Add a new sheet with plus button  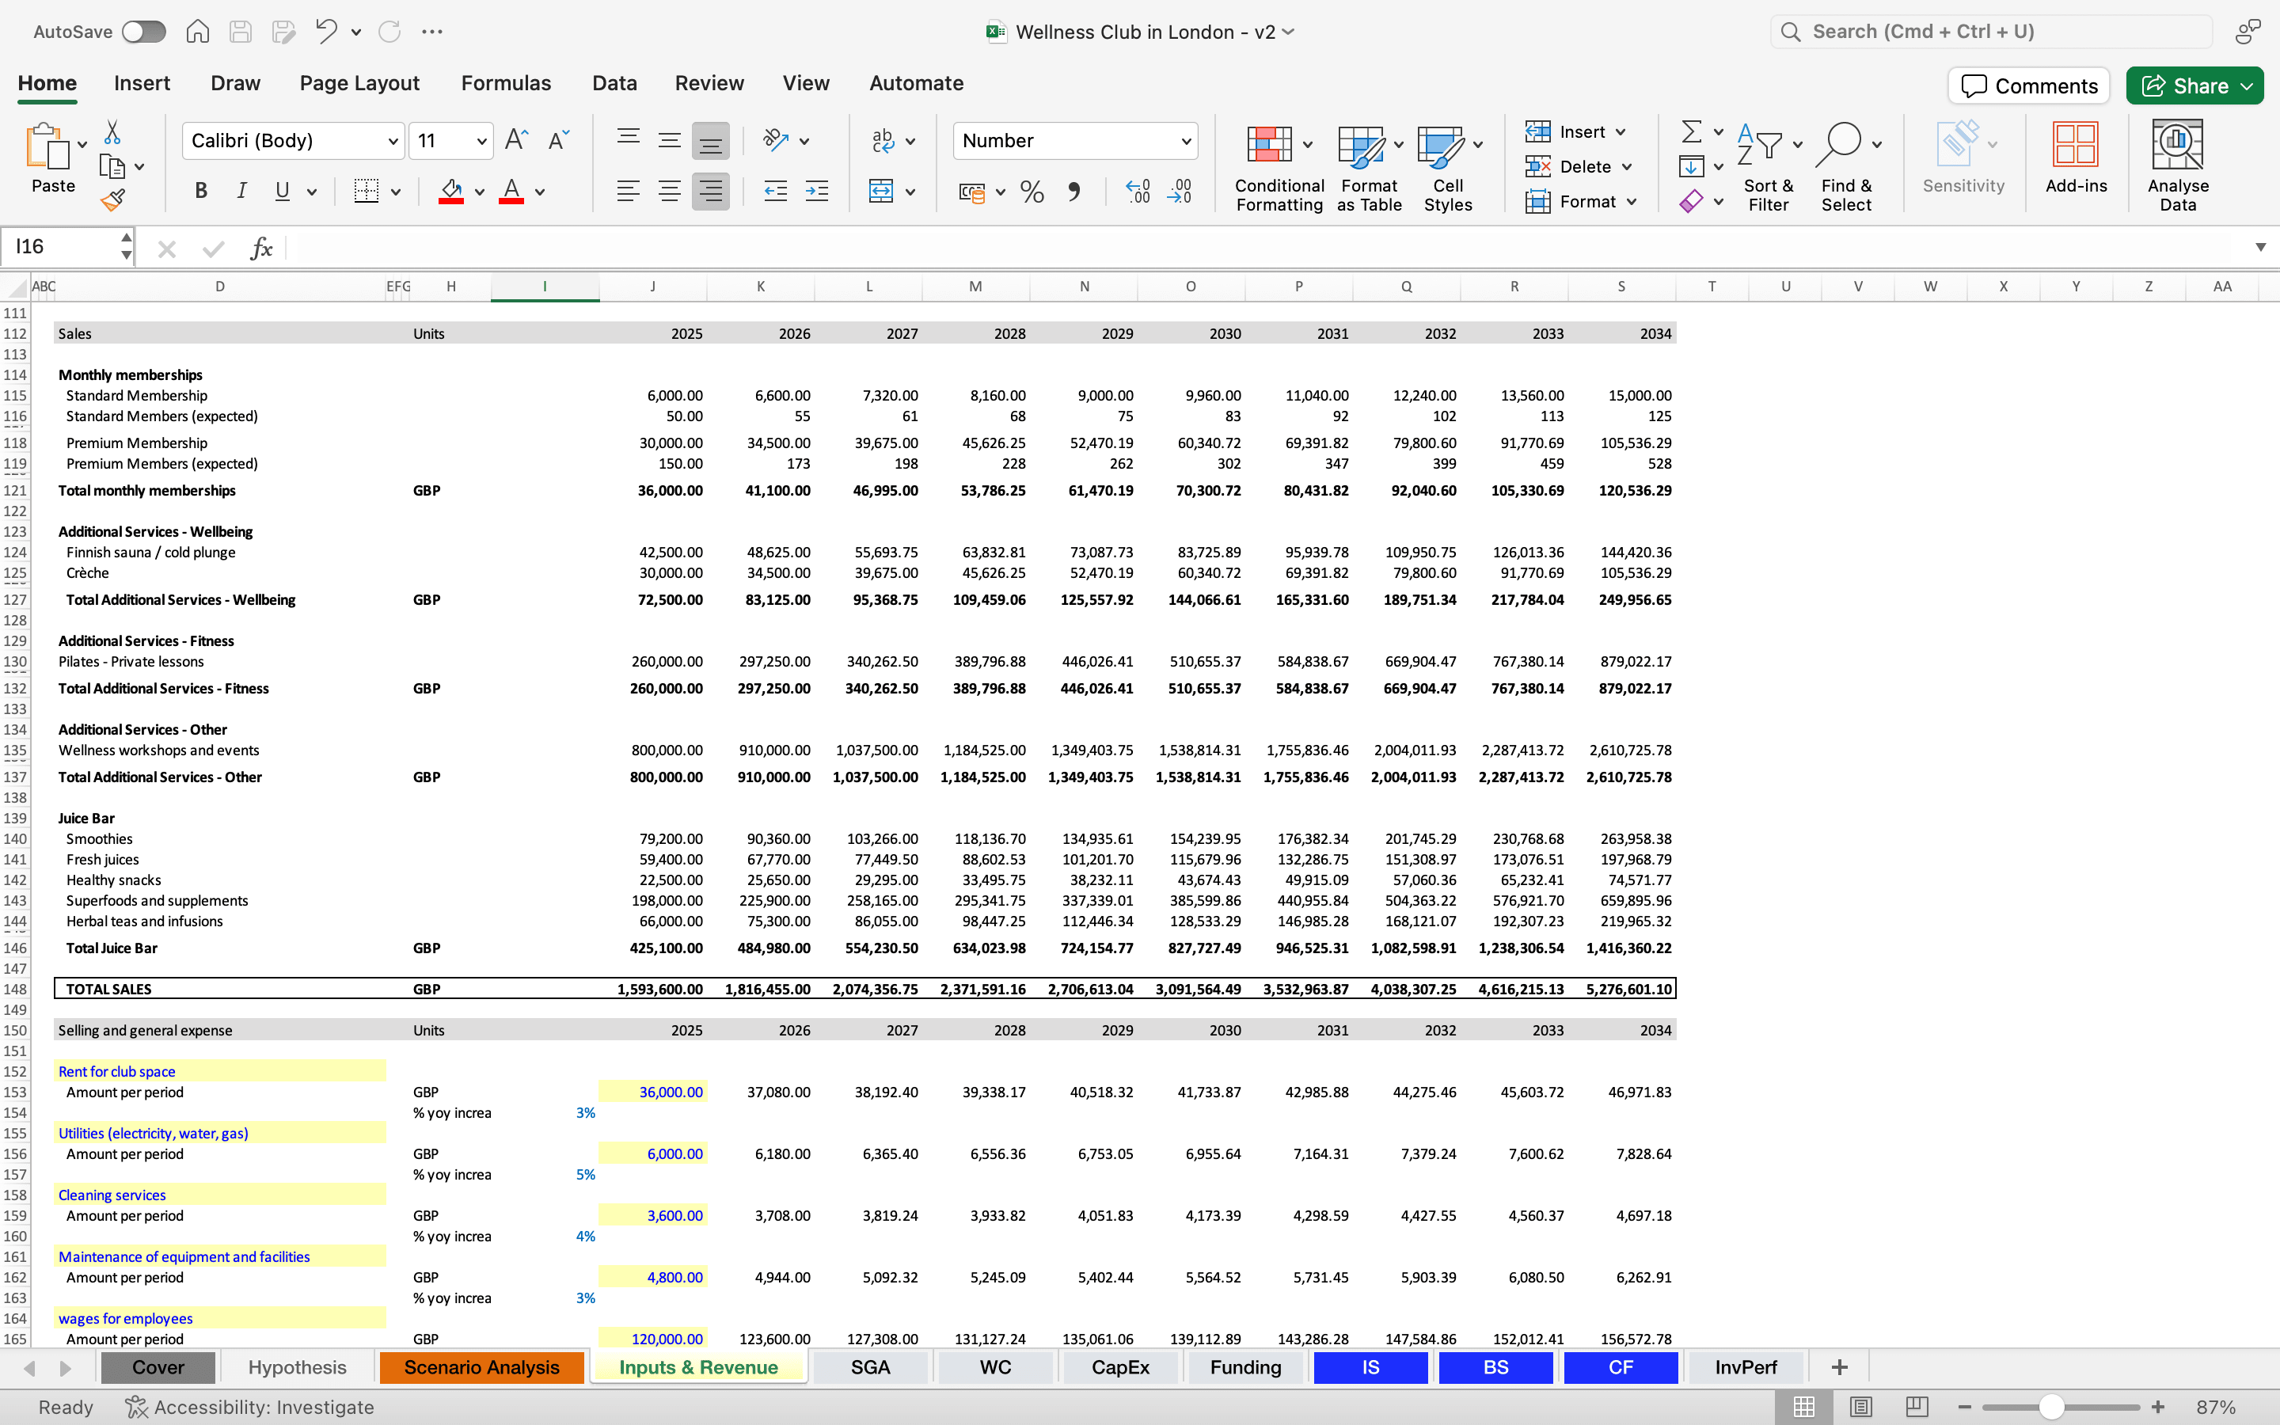(x=1839, y=1366)
